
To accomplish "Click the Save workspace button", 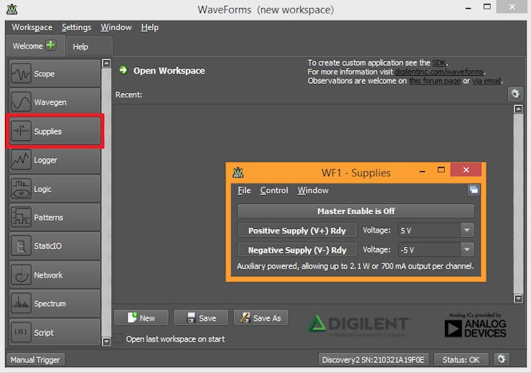I will (201, 318).
